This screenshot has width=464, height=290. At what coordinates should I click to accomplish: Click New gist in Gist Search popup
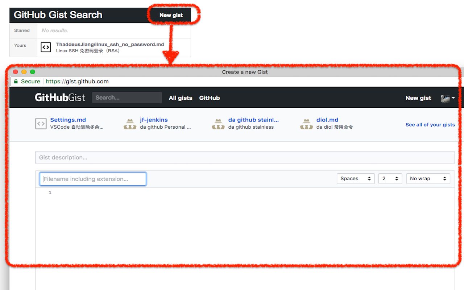[171, 15]
